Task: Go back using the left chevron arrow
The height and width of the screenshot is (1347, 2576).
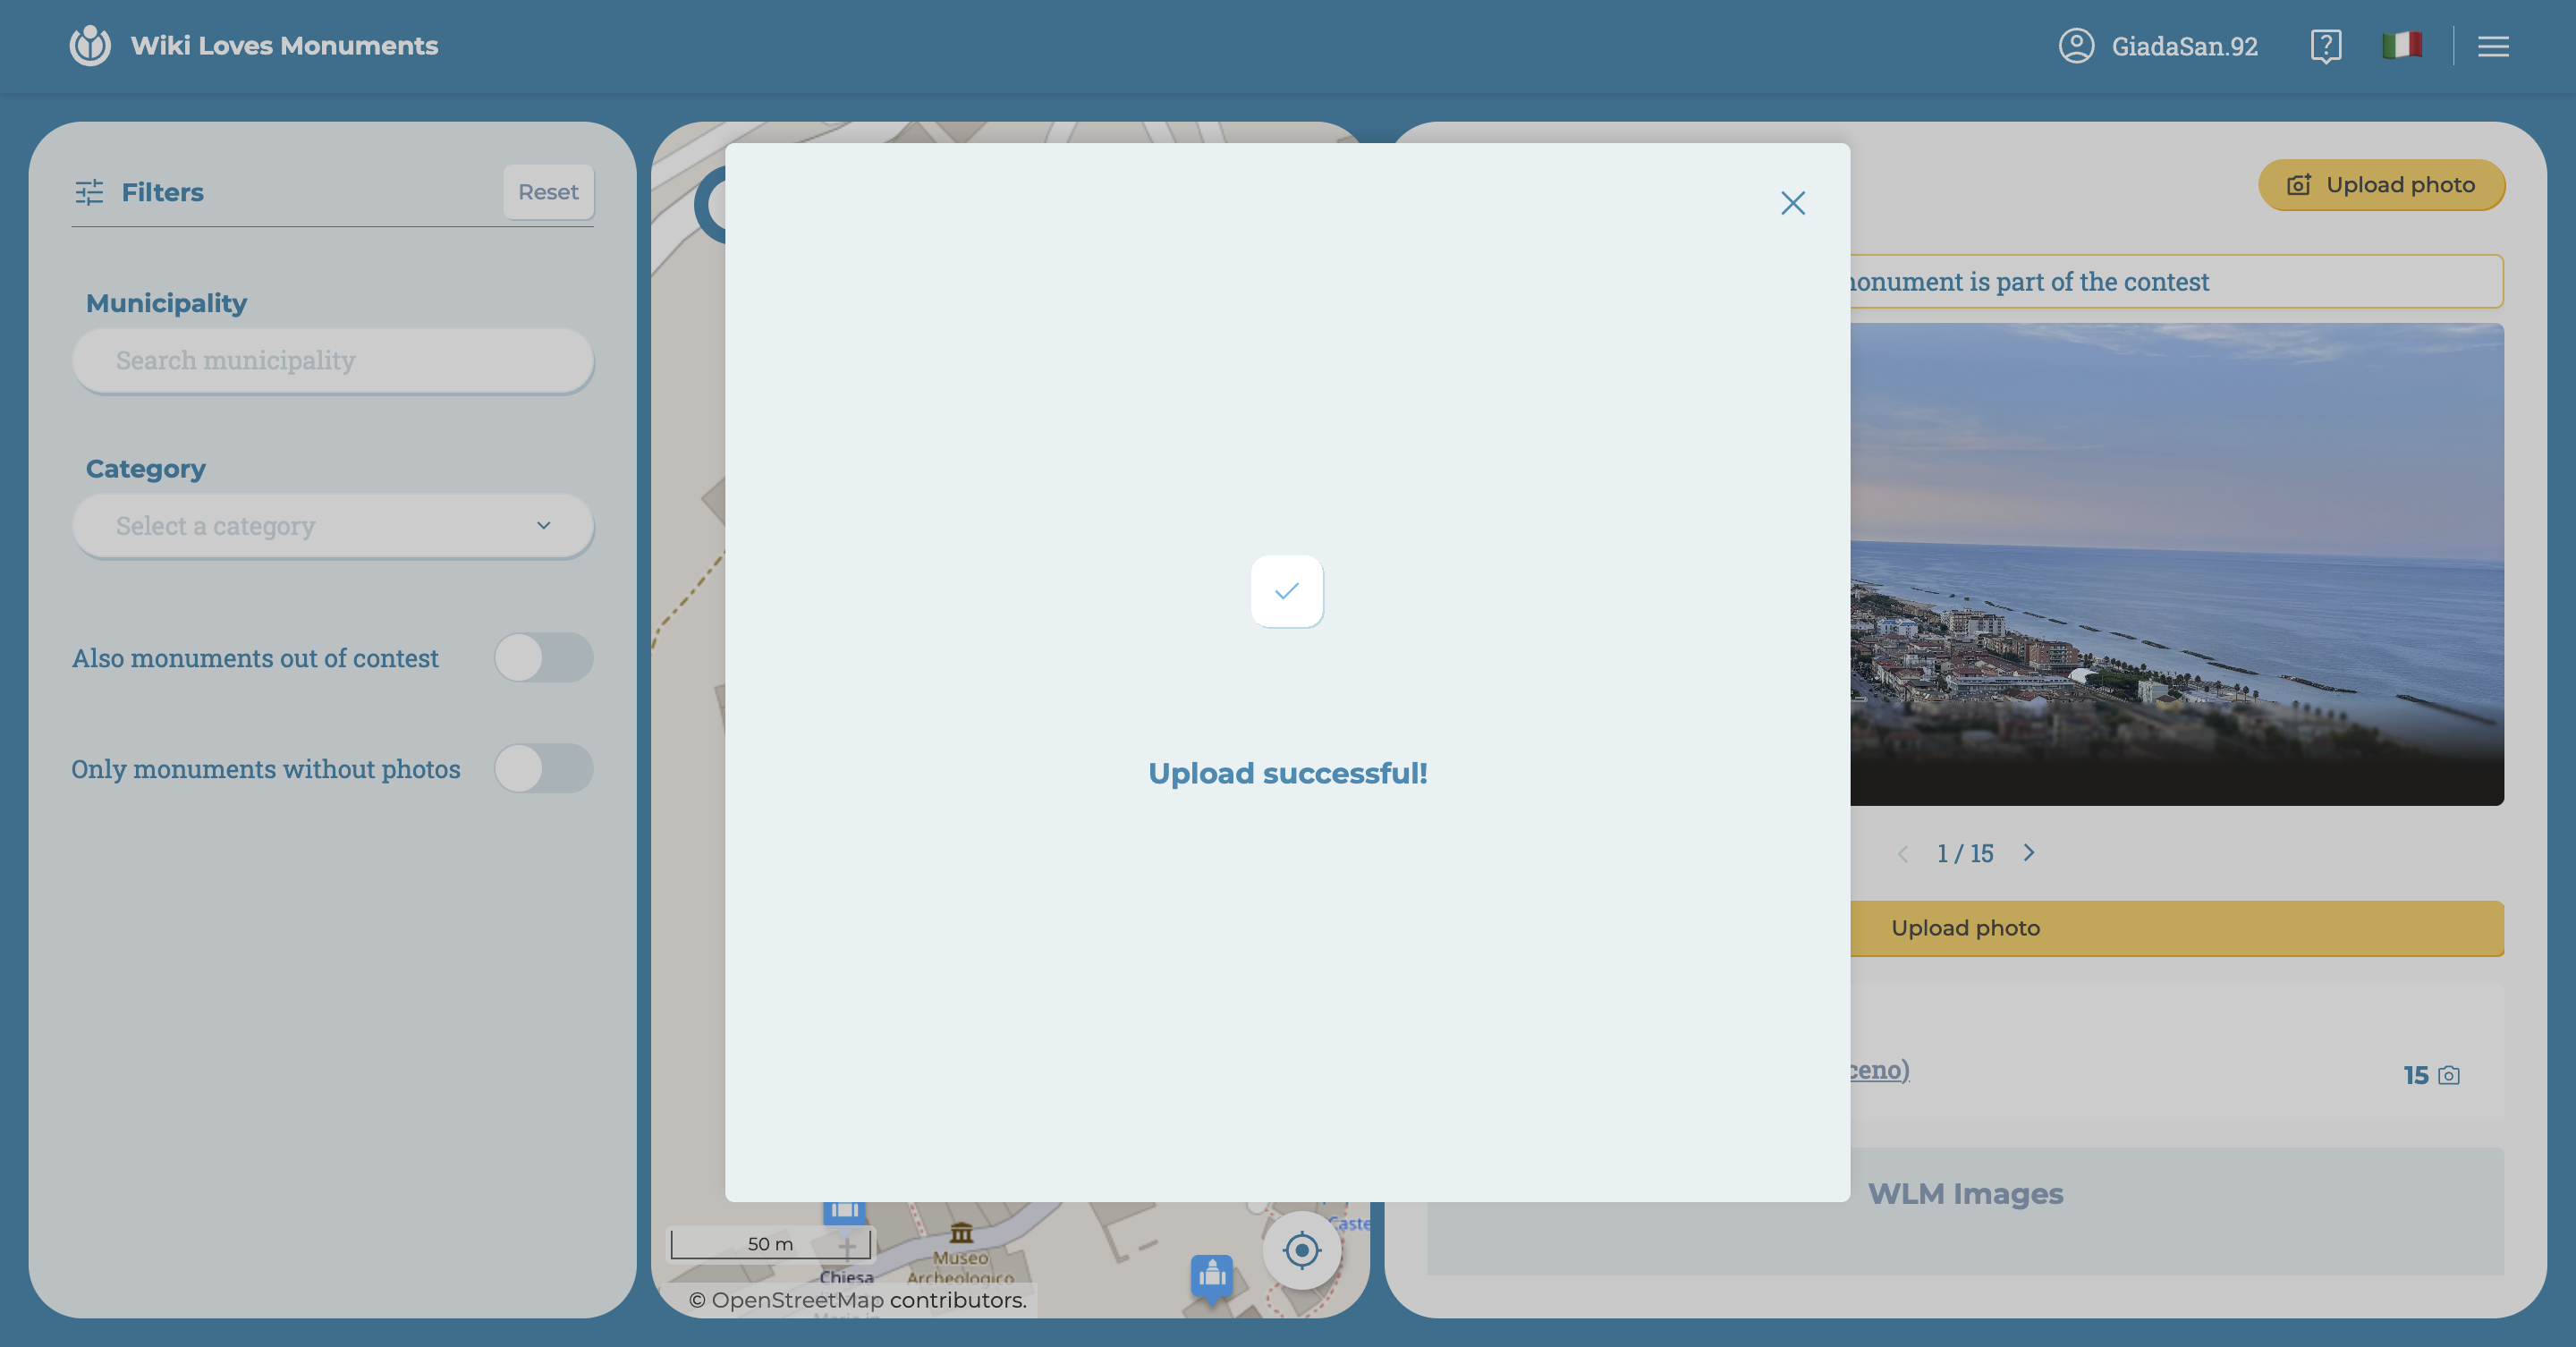Action: pyautogui.click(x=1903, y=853)
